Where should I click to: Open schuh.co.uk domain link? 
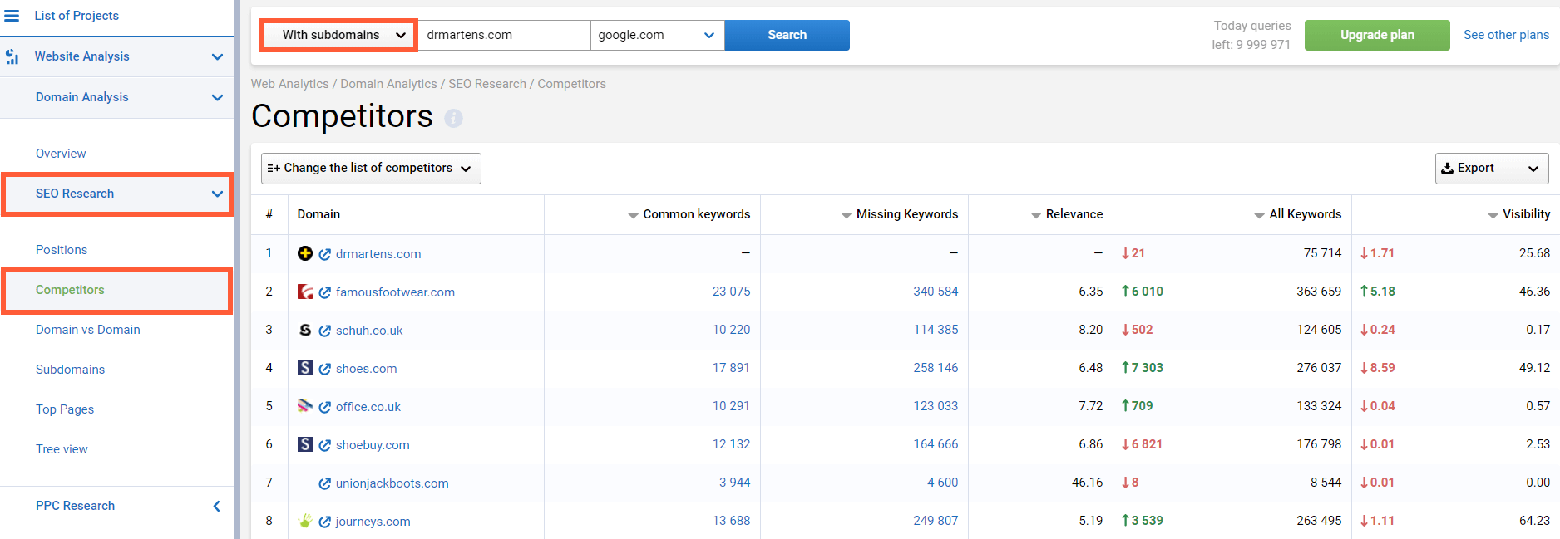click(x=369, y=331)
